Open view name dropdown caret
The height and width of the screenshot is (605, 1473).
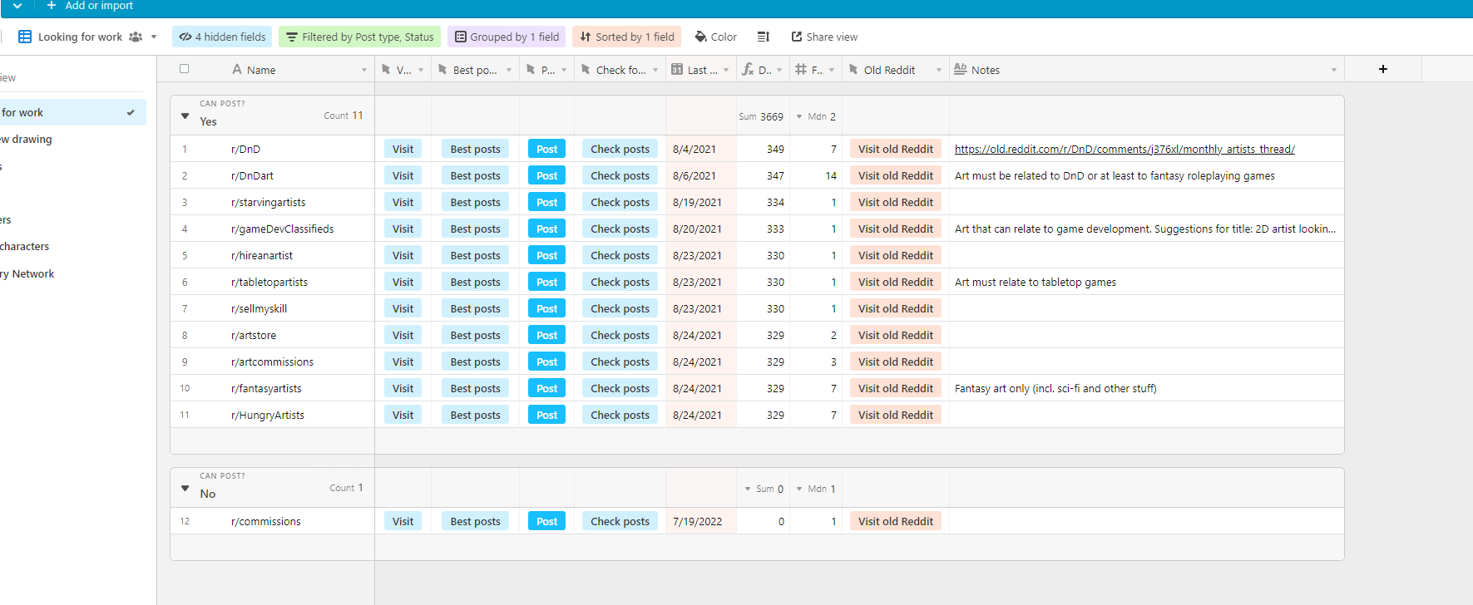tap(154, 37)
